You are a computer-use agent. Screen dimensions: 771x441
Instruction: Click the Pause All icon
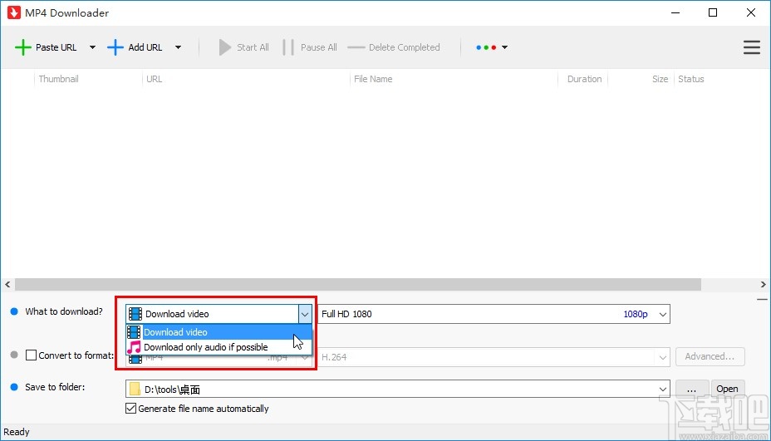coord(288,47)
